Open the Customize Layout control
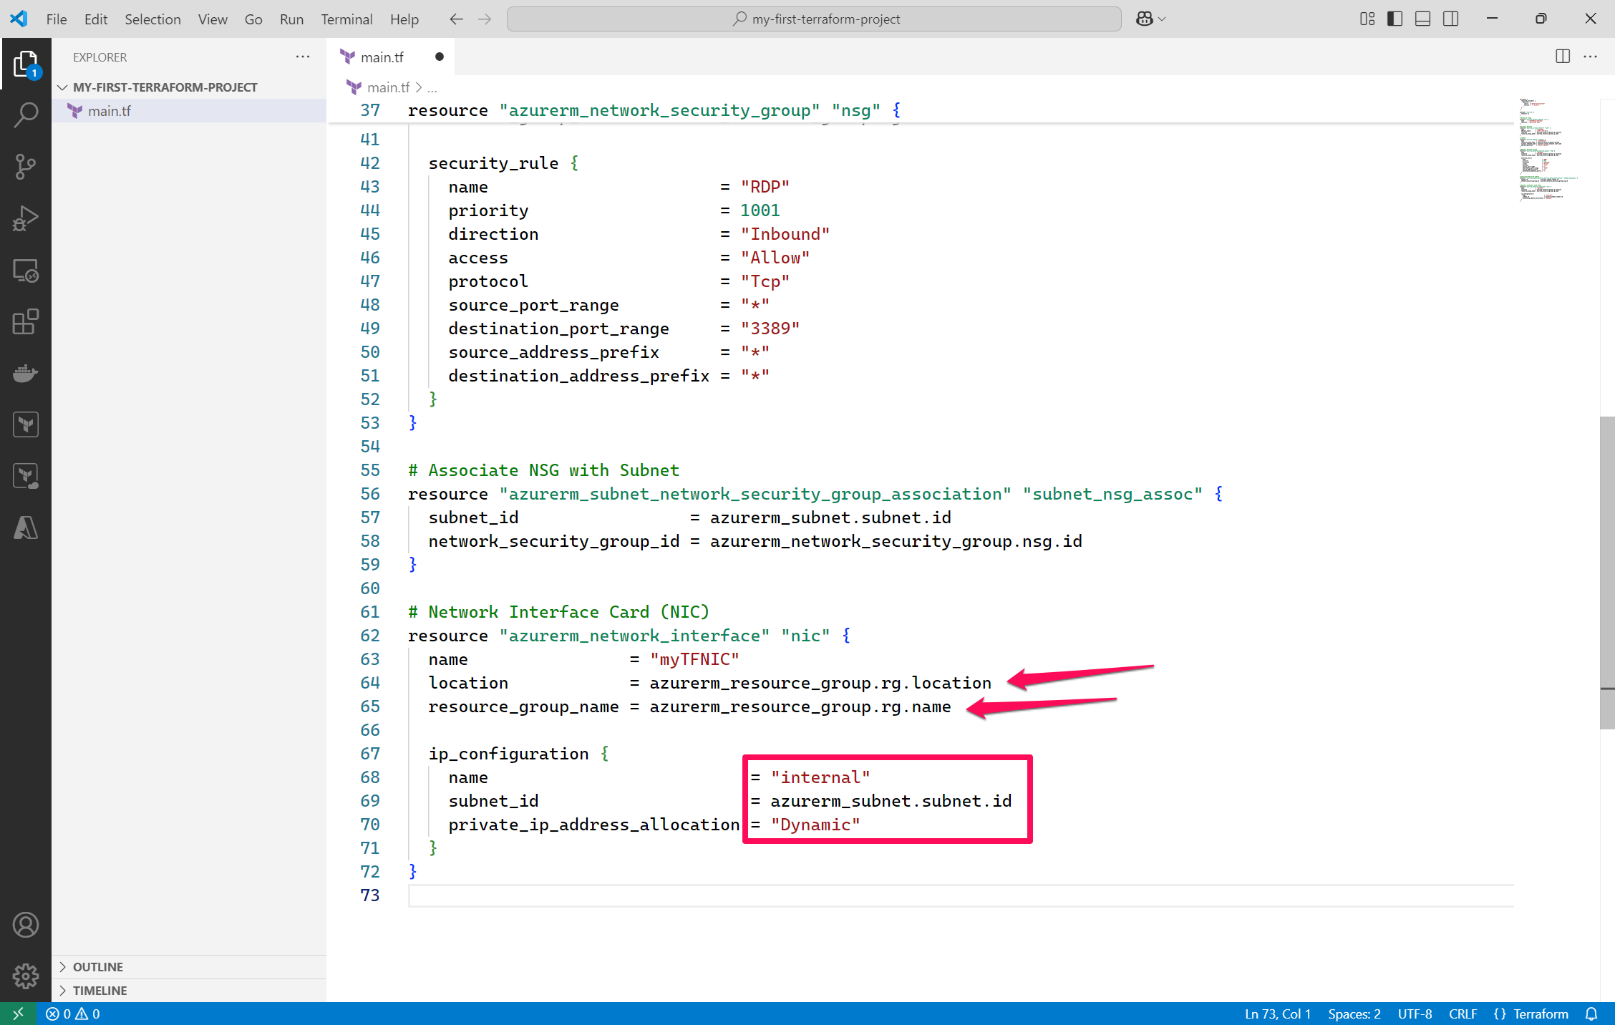 (1367, 19)
